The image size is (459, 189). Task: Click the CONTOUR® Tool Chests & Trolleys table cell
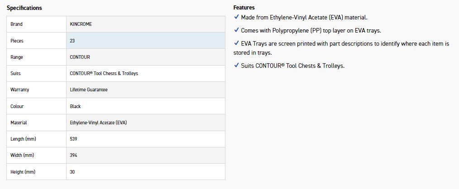coord(145,73)
